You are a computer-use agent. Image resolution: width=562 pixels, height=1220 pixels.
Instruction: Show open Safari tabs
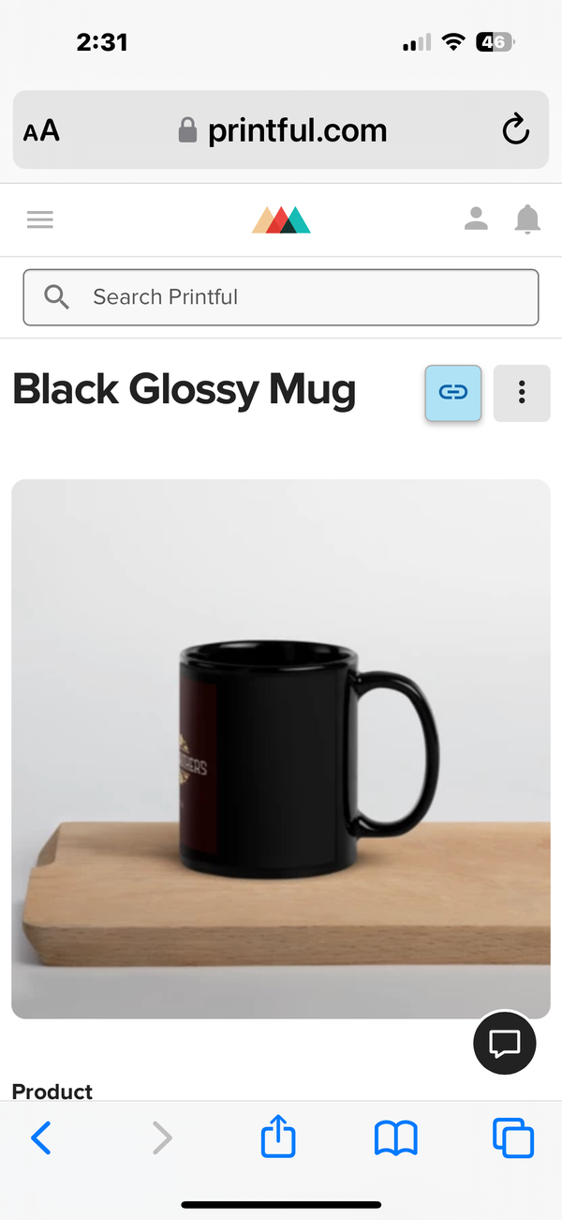tap(513, 1139)
